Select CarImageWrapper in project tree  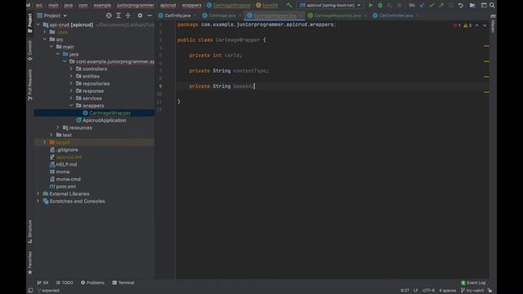point(110,113)
